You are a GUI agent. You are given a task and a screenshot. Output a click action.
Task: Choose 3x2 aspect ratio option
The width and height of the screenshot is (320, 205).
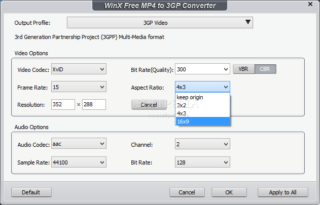(x=202, y=105)
